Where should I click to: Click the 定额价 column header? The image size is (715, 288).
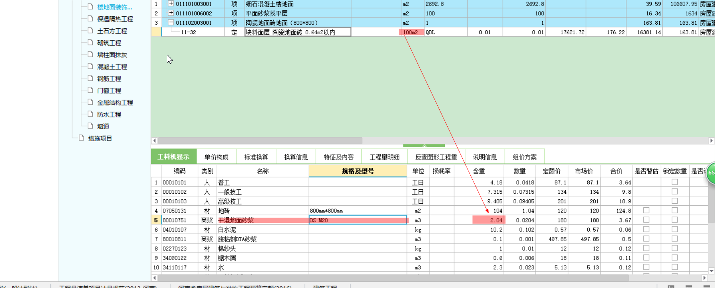(551, 171)
